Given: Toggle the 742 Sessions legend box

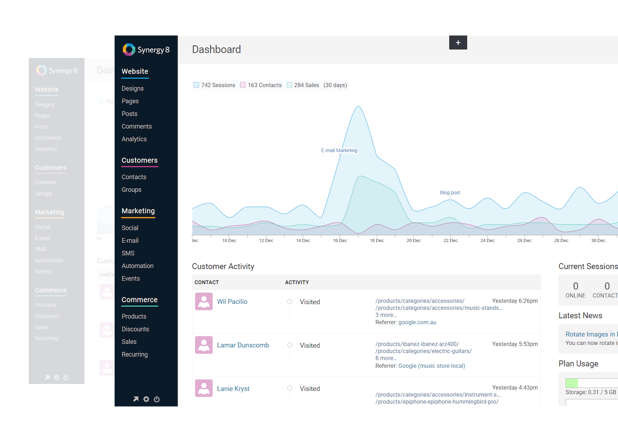Looking at the screenshot, I should point(196,85).
